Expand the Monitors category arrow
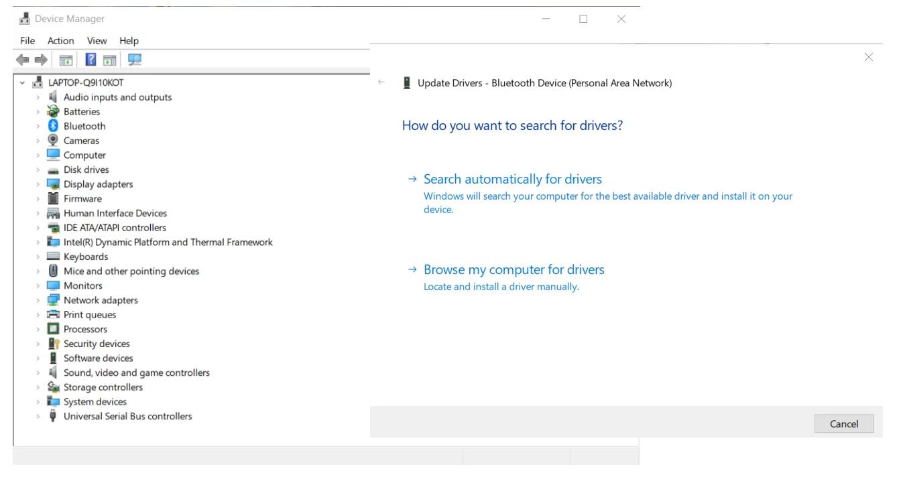The height and width of the screenshot is (477, 905). click(x=38, y=286)
